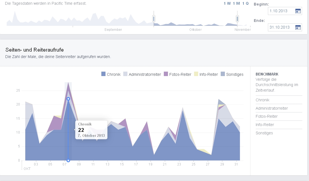Toggle Chronik series in chart legend

(x=111, y=74)
